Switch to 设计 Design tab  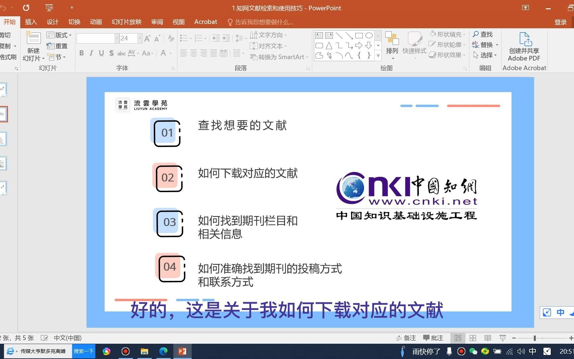52,22
